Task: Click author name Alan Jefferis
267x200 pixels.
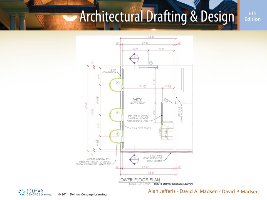Action: tap(162, 191)
